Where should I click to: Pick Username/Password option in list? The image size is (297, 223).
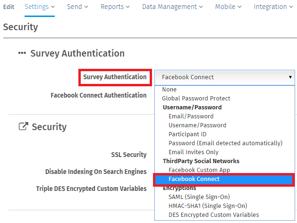(197, 125)
